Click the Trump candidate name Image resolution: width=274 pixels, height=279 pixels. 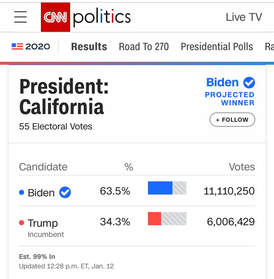[x=43, y=223]
